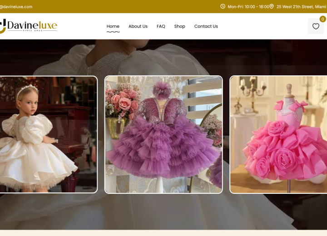Click the gold logo emblem icon
Screen dimensions: 327x236
coord(3,26)
